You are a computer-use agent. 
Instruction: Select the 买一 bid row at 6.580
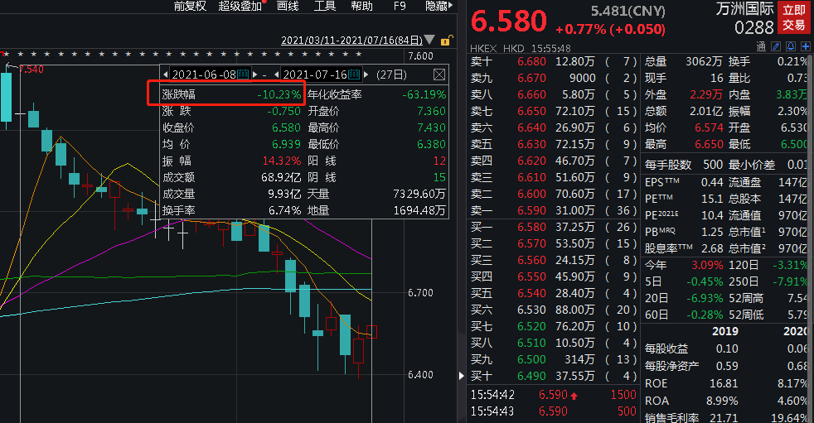point(554,227)
